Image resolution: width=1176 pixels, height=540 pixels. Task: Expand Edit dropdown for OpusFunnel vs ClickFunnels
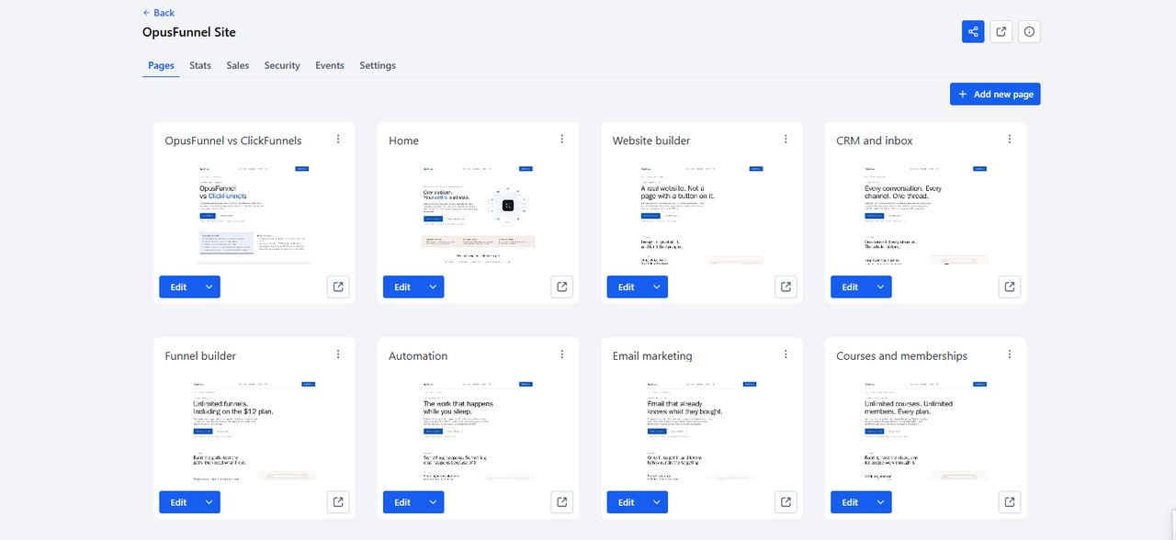pyautogui.click(x=209, y=287)
